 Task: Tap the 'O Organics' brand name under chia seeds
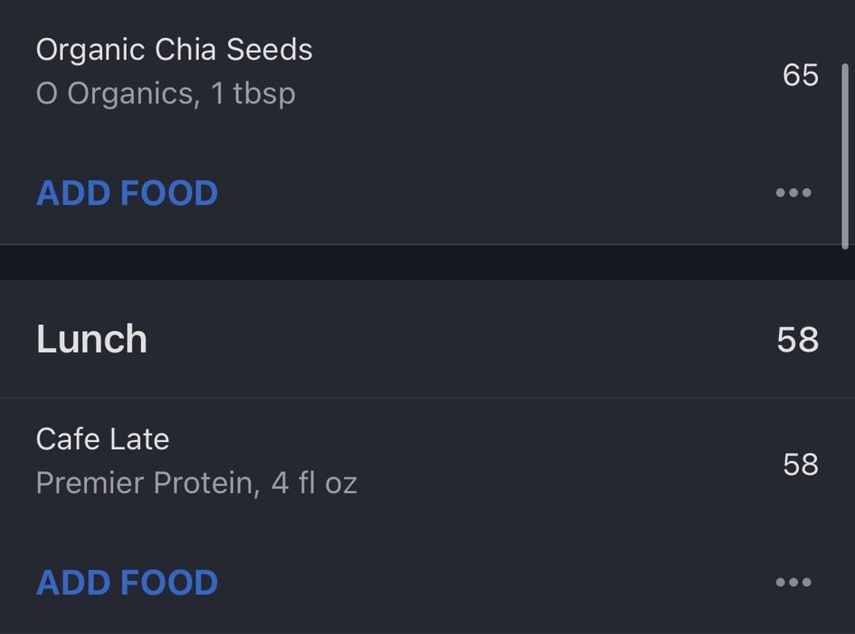115,94
